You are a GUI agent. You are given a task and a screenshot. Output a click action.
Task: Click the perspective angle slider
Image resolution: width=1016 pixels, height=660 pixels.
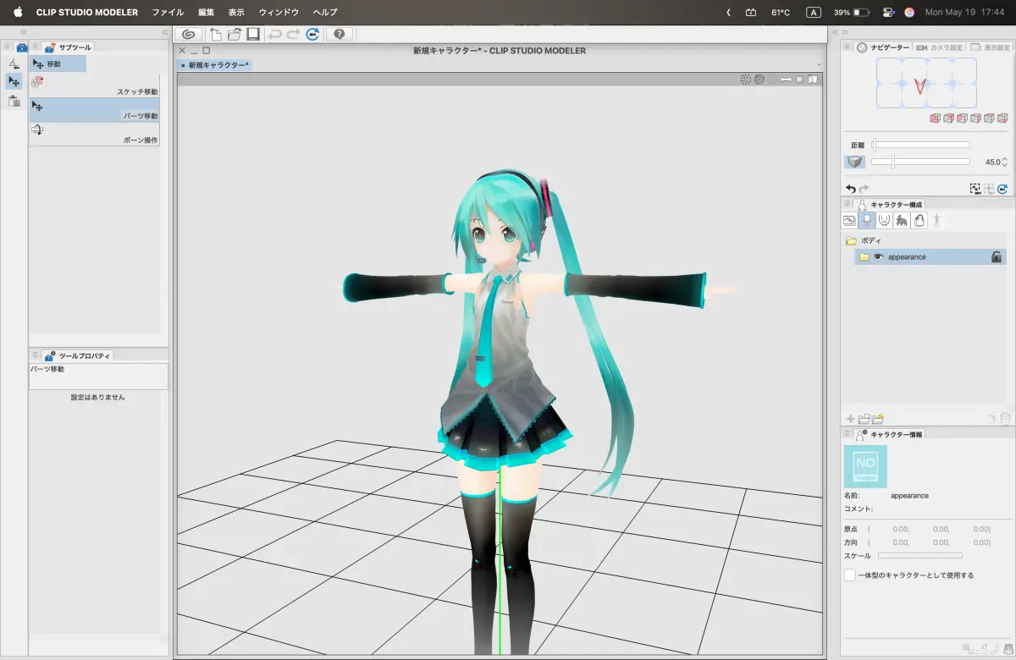[921, 162]
